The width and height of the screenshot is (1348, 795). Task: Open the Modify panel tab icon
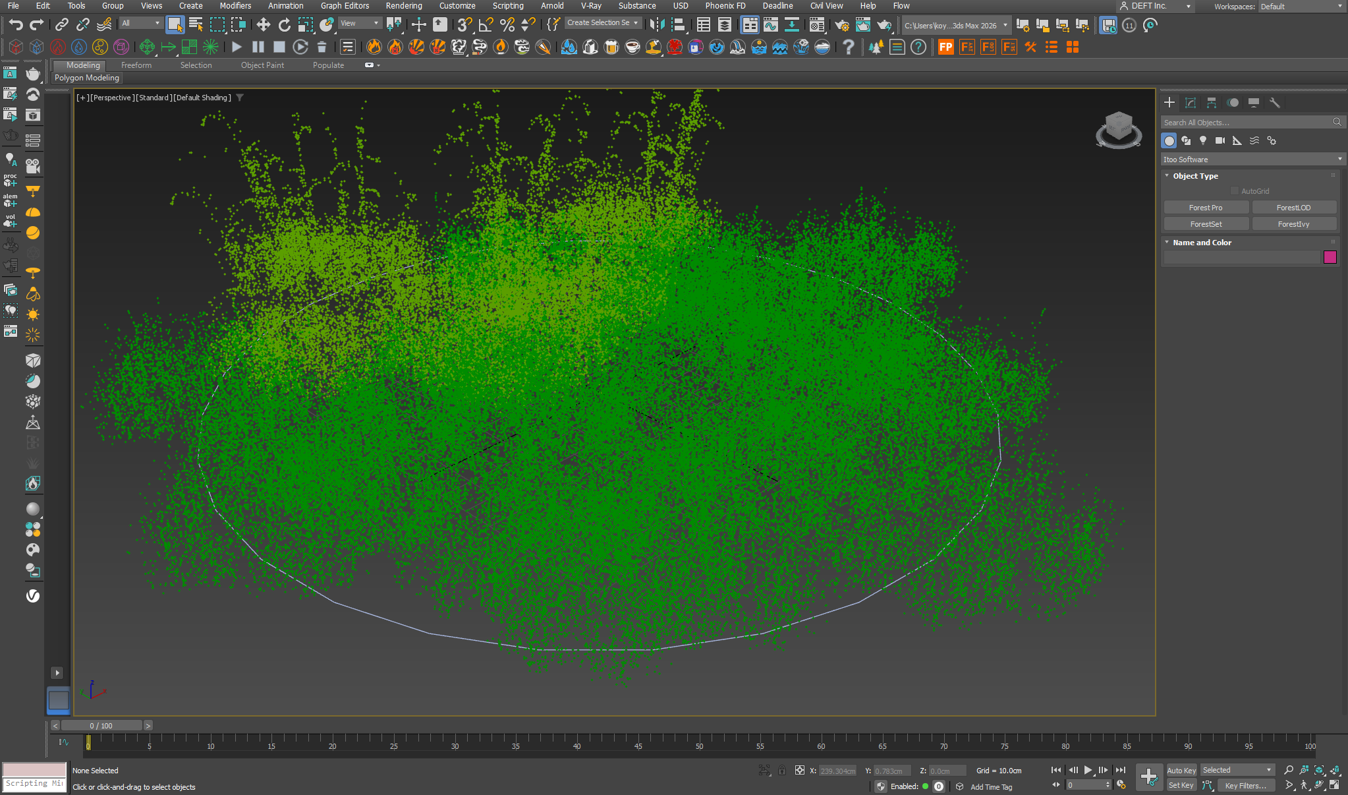click(1190, 103)
